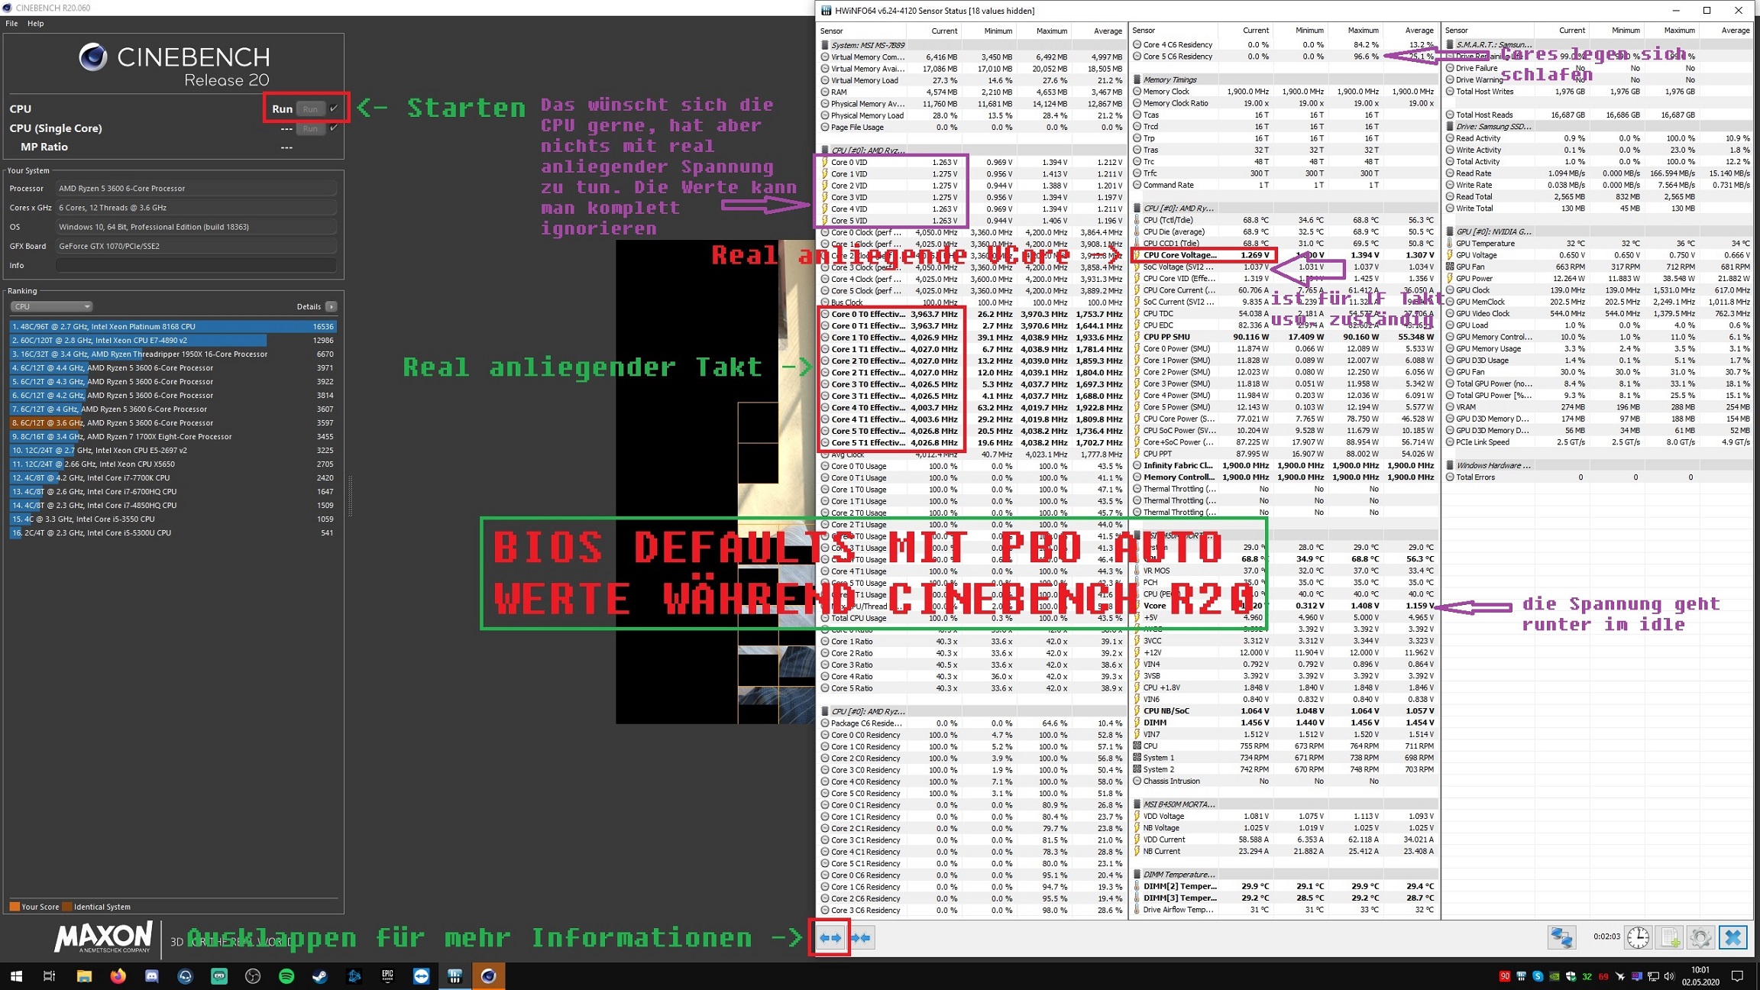Open the Cinebench Help menu
1760x990 pixels.
click(x=36, y=24)
